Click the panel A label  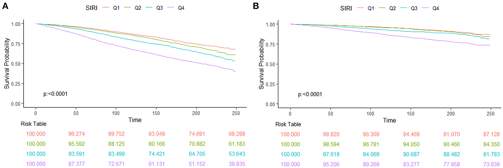click(5, 6)
